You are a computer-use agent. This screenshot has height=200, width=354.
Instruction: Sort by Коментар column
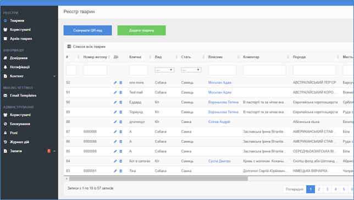[288, 57]
